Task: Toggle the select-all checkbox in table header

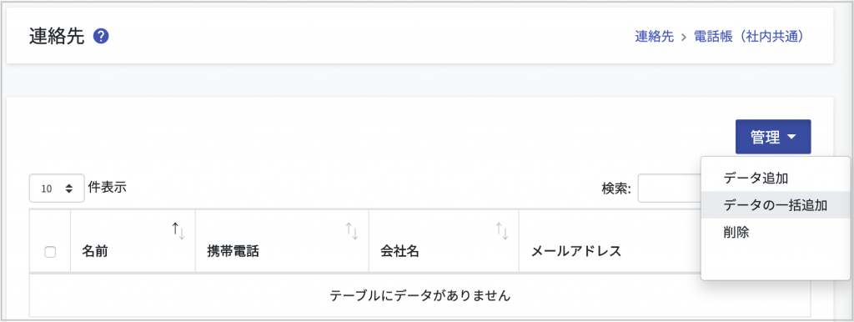Action: (x=50, y=252)
